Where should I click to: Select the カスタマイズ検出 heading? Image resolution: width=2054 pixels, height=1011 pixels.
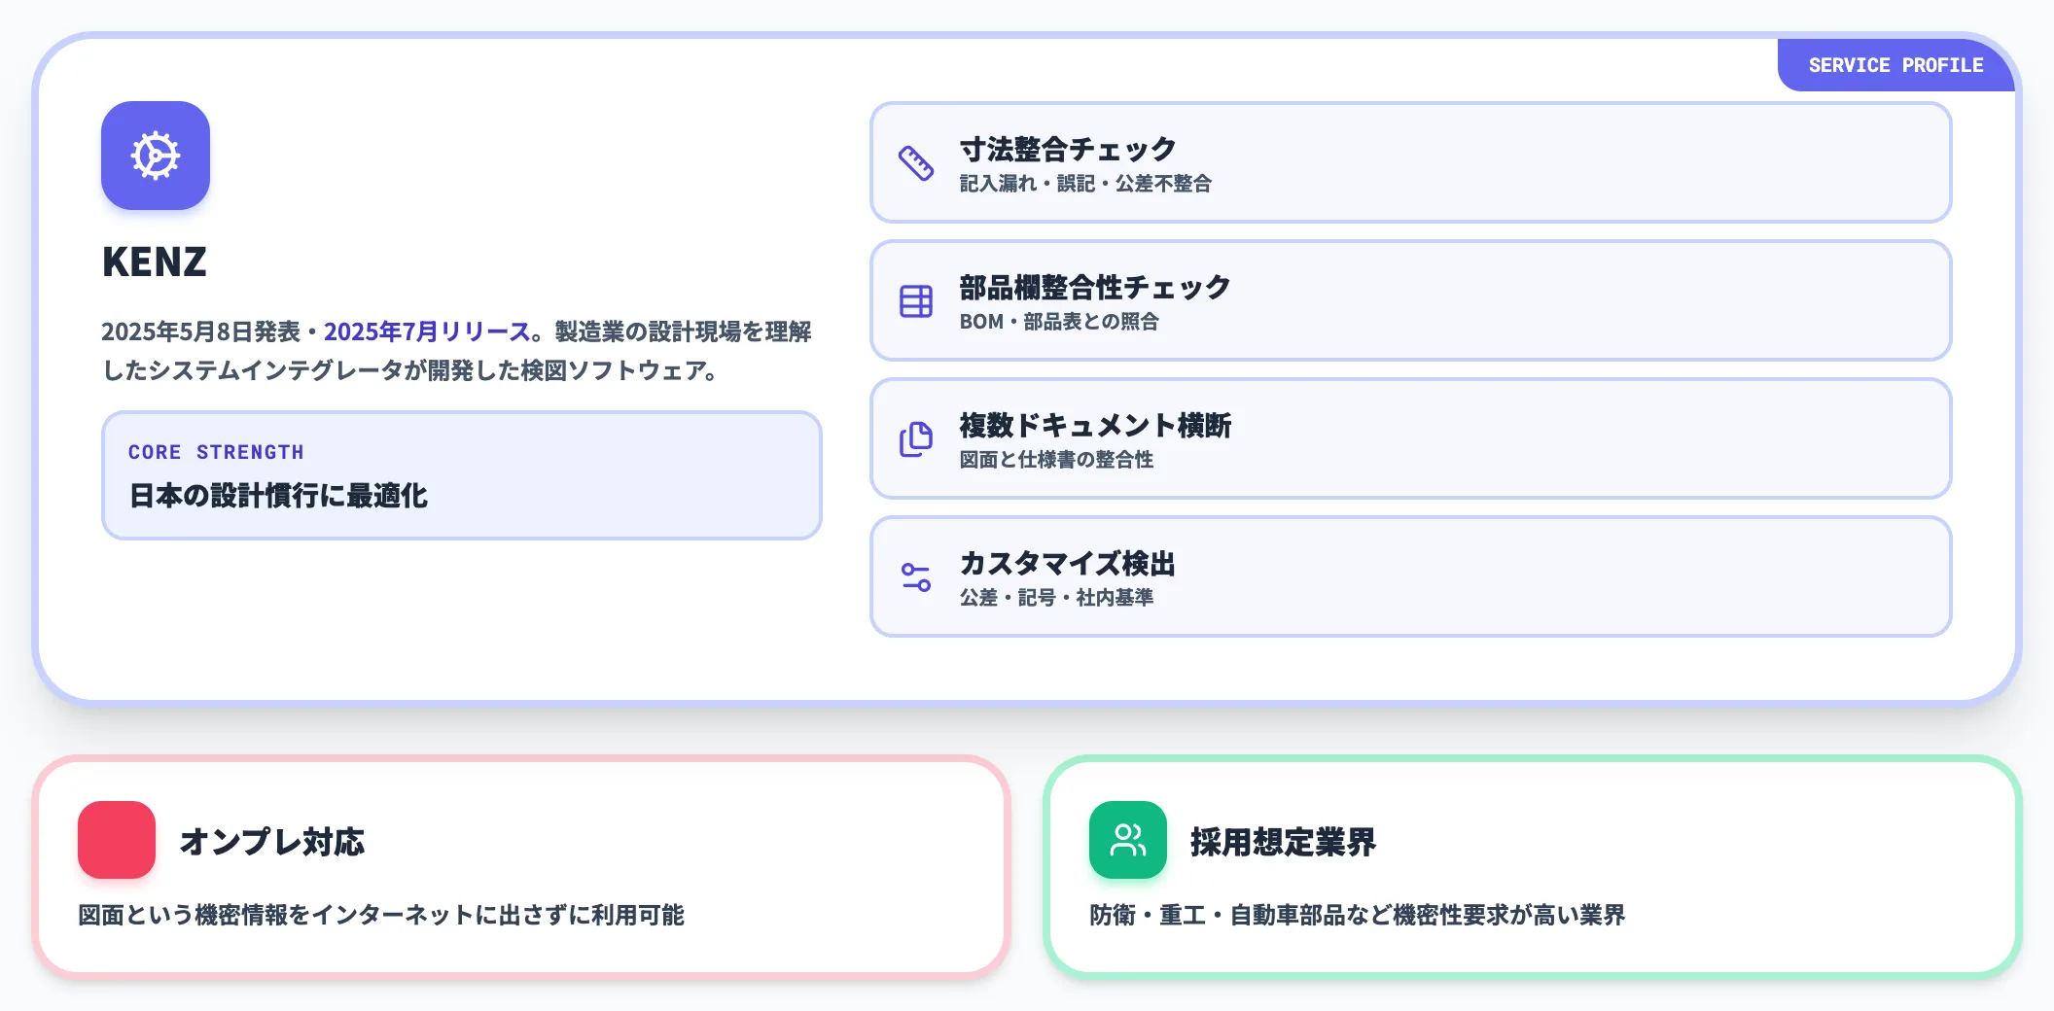[x=1068, y=564]
